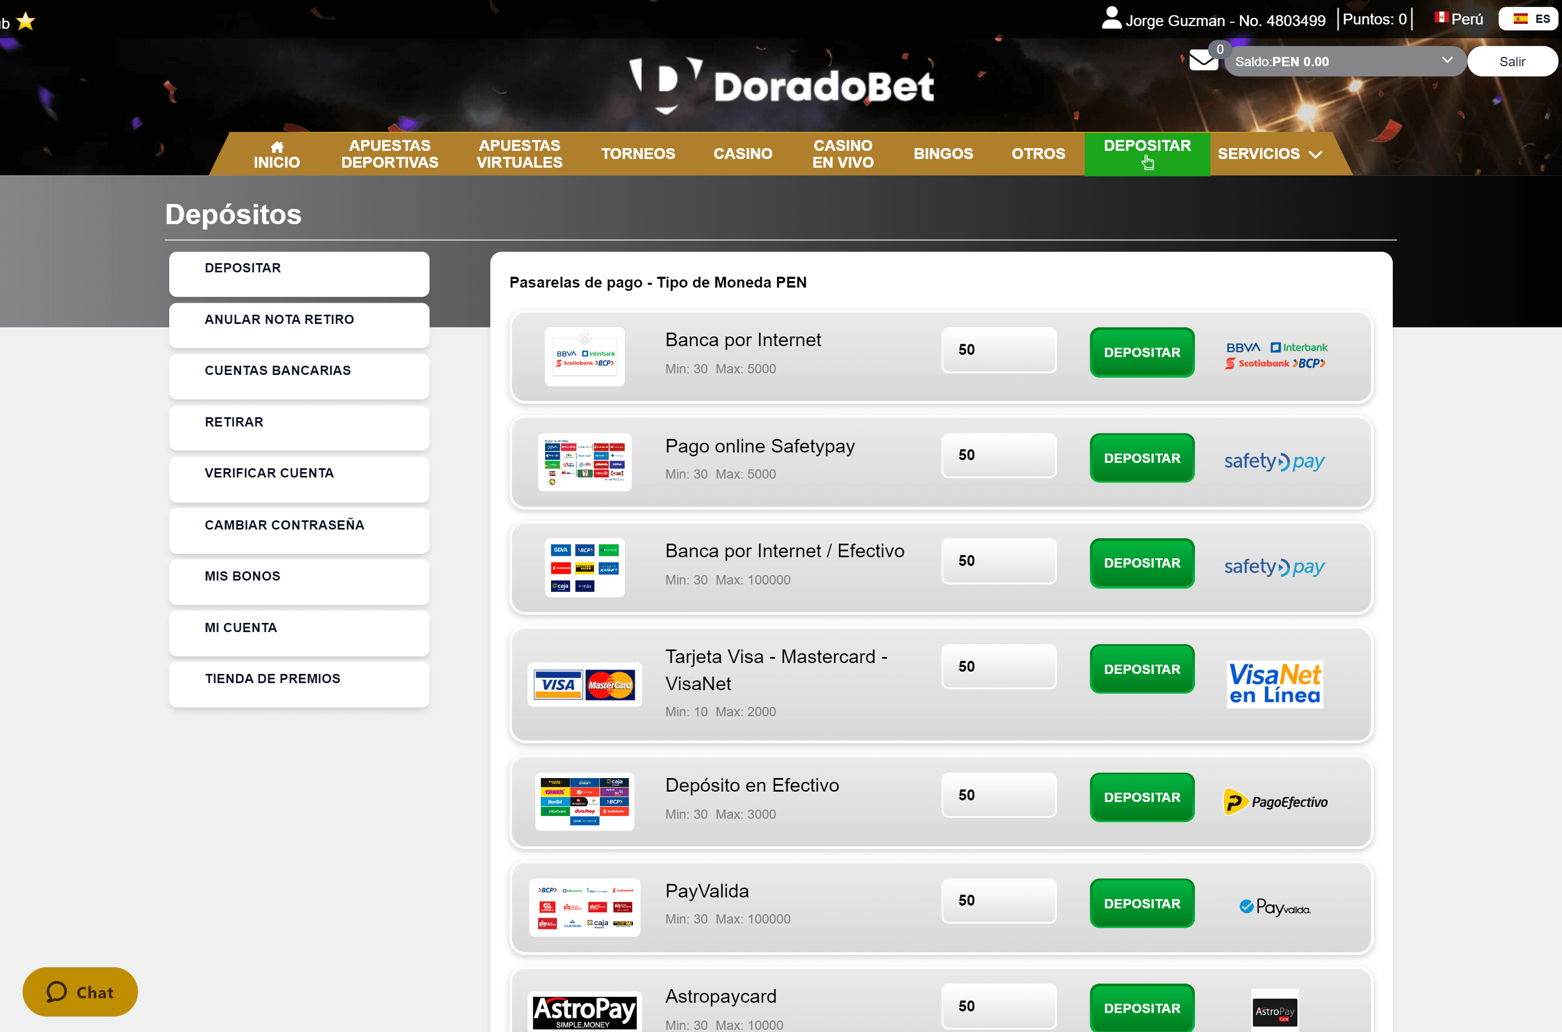Viewport: 1562px width, 1032px height.
Task: Click the safetypay logo next to Pago online Safetypay
Action: (1274, 461)
